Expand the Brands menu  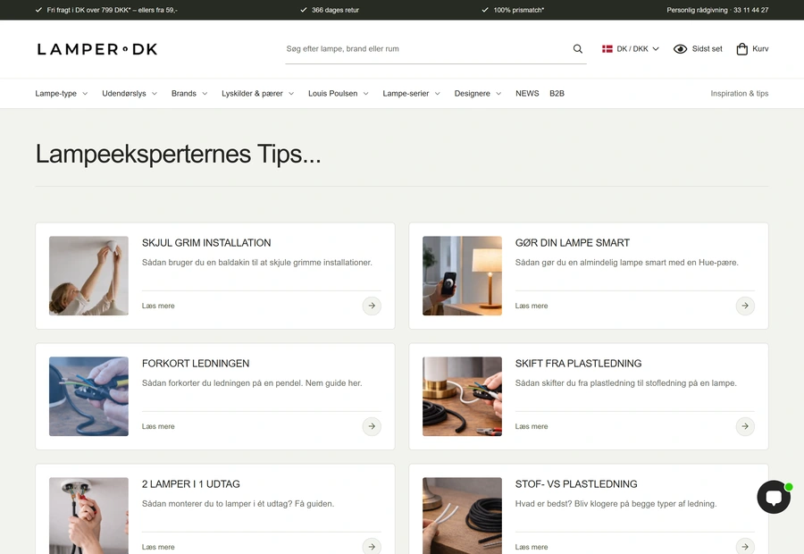tap(189, 93)
